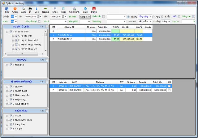Open the đến date calendar picker

coord(64,17)
